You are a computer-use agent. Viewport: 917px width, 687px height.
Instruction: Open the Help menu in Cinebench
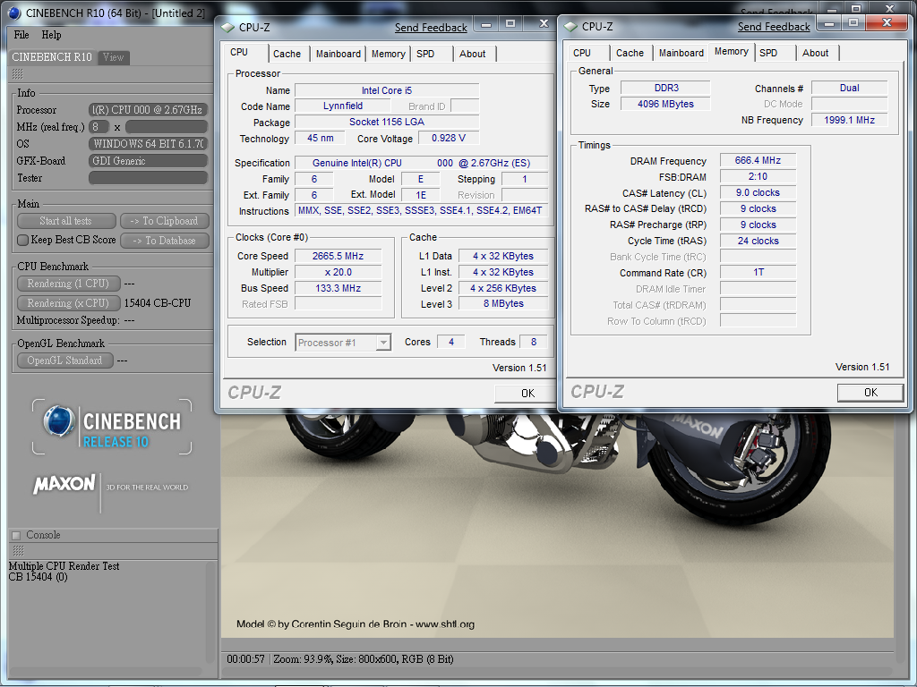click(x=51, y=35)
